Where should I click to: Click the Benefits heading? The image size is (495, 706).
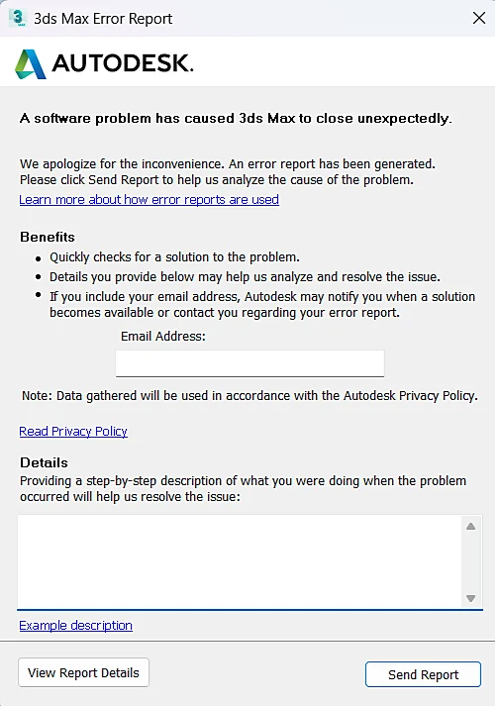48,237
